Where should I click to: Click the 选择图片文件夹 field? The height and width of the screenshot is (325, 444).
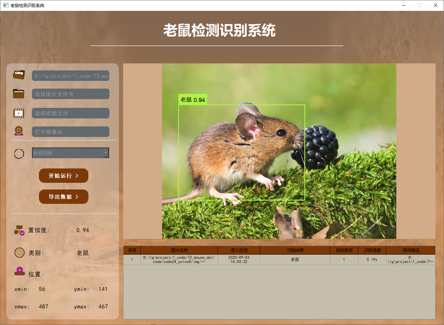pos(70,94)
